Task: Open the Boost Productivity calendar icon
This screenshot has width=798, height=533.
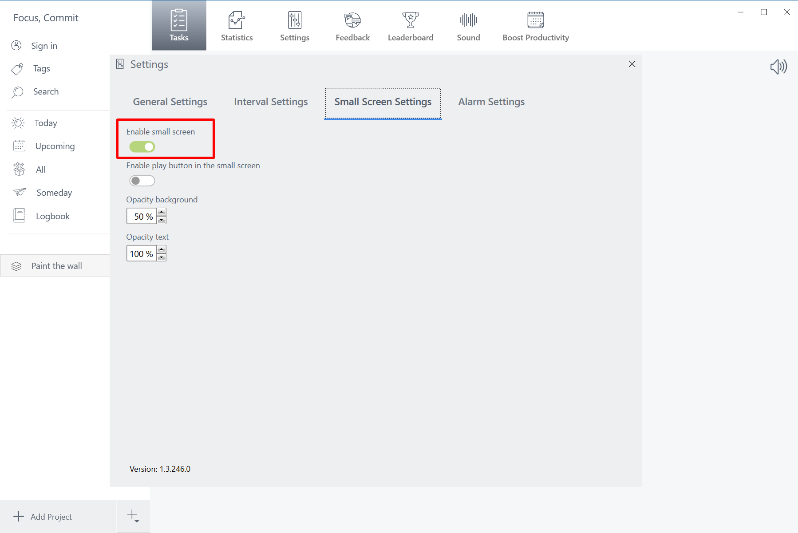Action: pos(535,20)
